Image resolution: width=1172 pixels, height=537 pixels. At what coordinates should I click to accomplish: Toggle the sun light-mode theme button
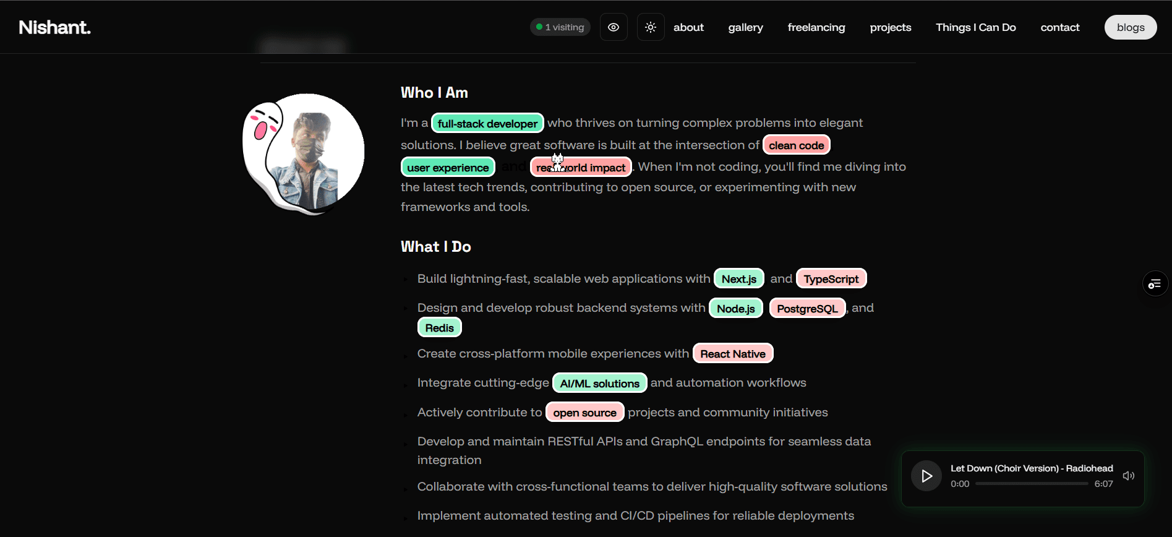(651, 27)
